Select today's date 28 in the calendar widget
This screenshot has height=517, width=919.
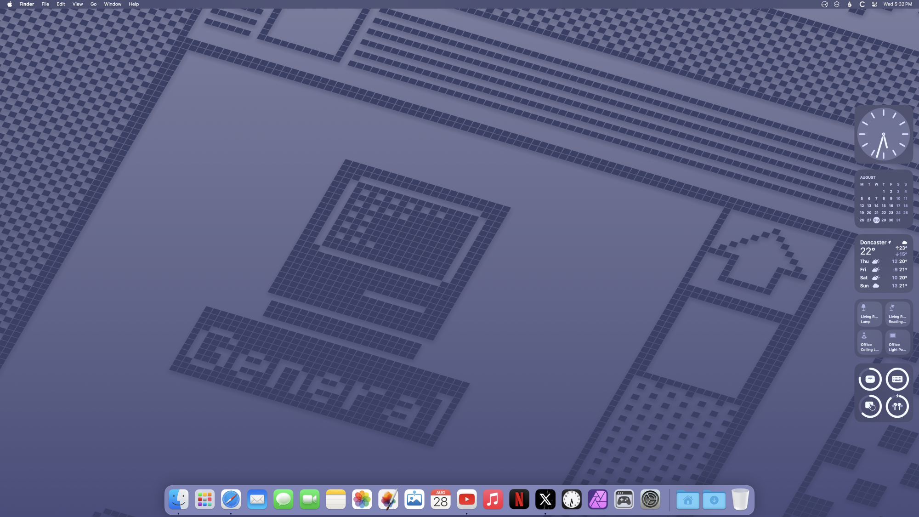[876, 220]
